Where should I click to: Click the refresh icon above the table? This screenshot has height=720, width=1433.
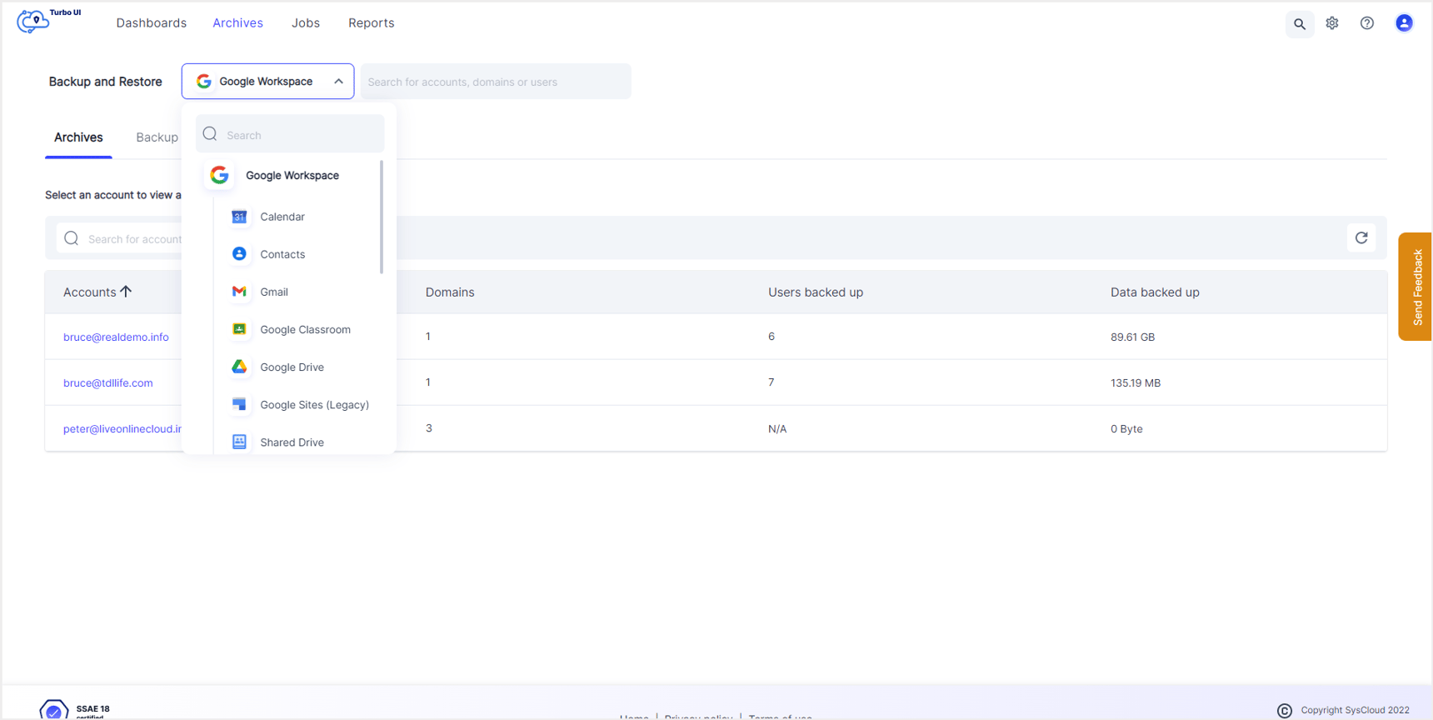pyautogui.click(x=1361, y=238)
